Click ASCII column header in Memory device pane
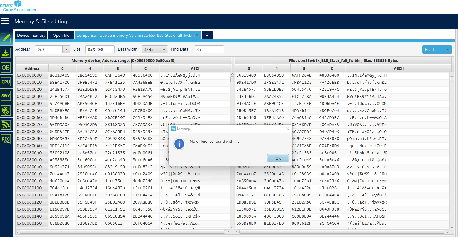Image resolution: width=458 pixels, height=237 pixels. pyautogui.click(x=195, y=68)
